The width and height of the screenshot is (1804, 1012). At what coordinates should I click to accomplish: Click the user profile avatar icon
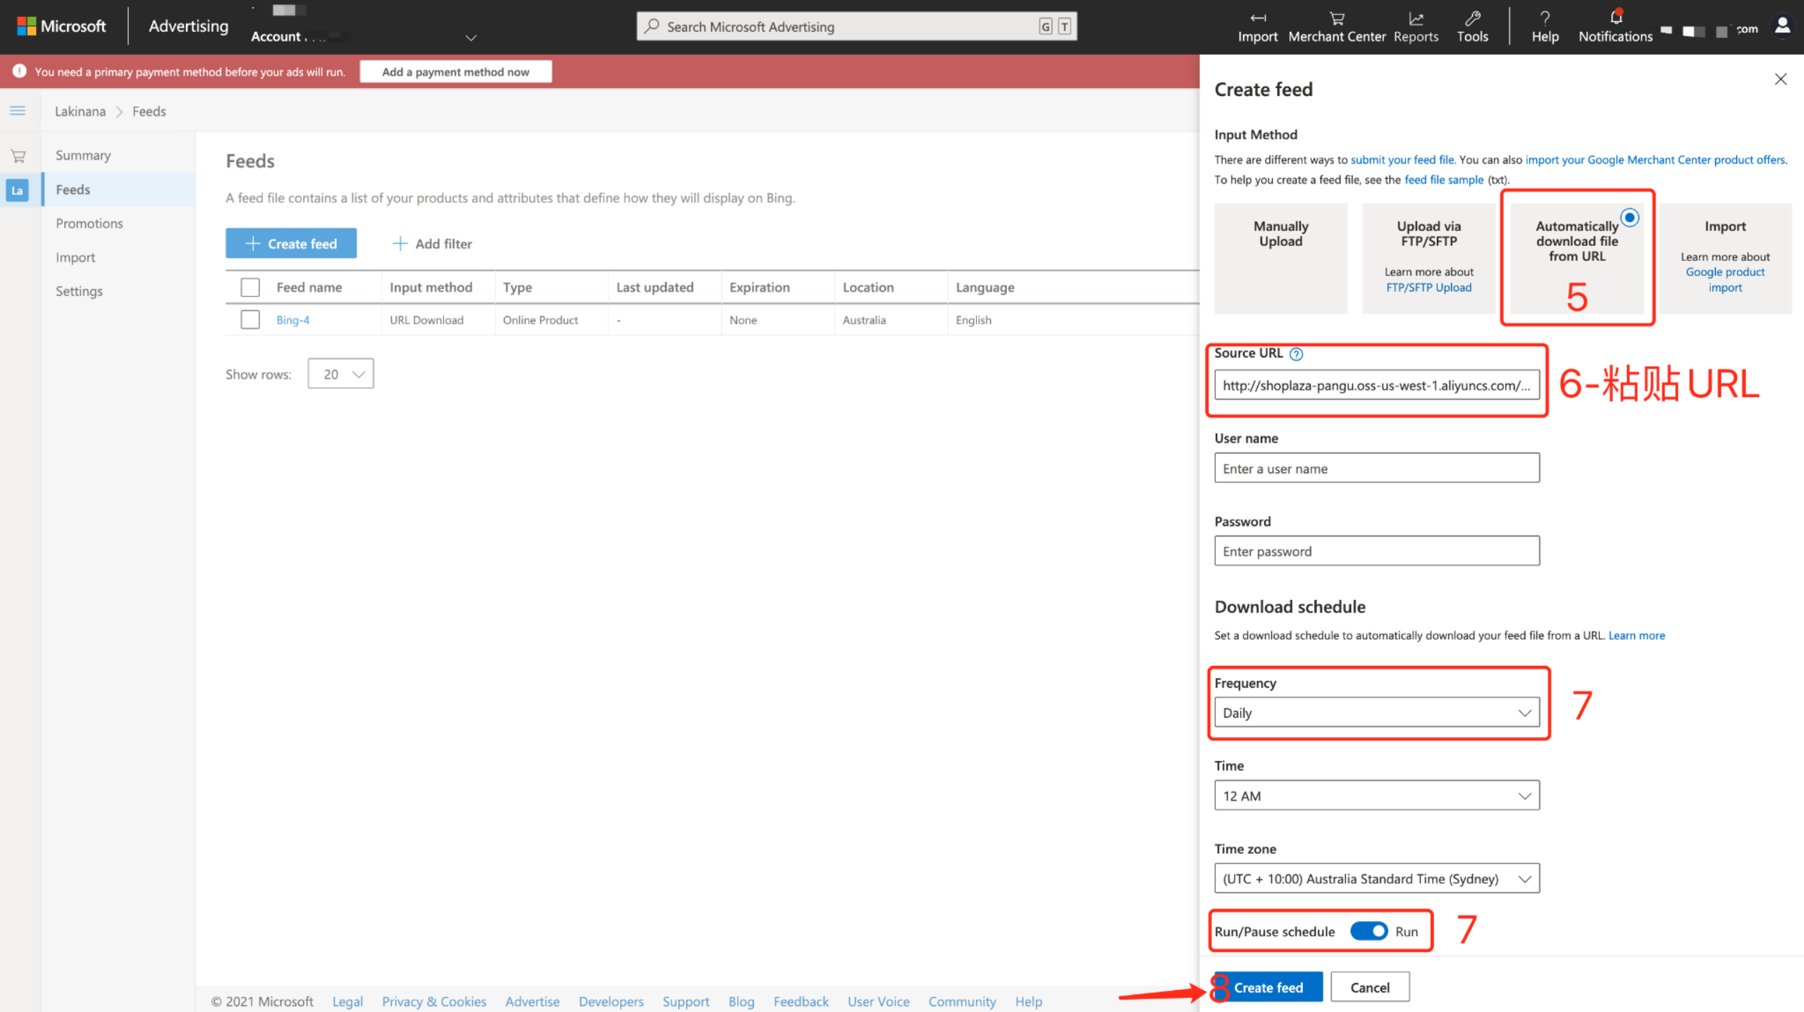(1782, 26)
